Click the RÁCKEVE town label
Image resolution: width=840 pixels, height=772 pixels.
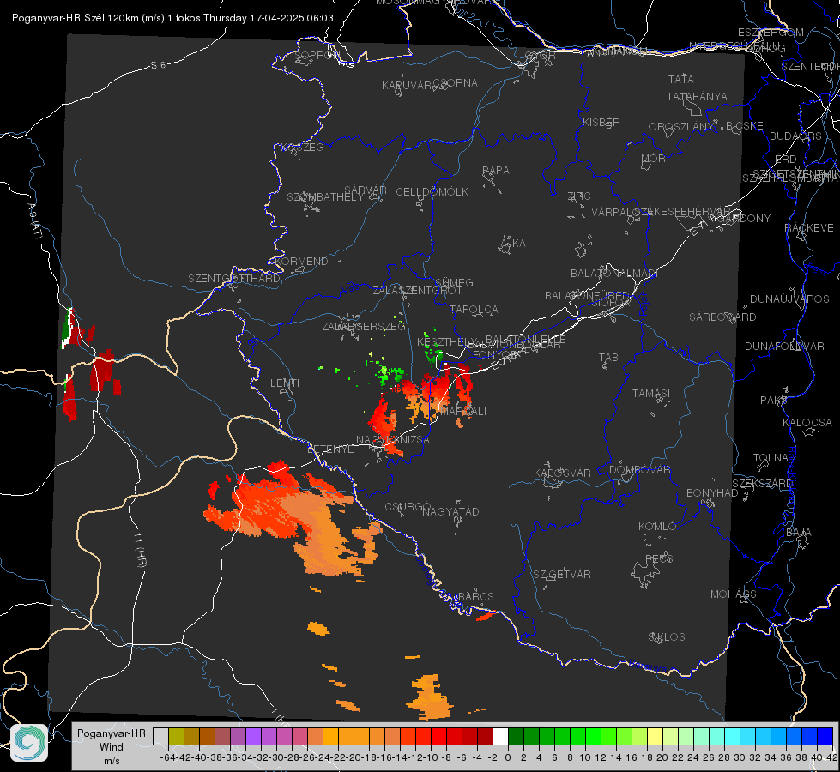tap(809, 228)
